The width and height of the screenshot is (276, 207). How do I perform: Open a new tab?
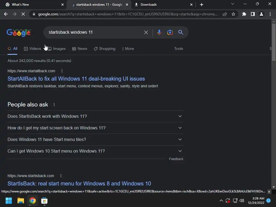click(x=202, y=5)
